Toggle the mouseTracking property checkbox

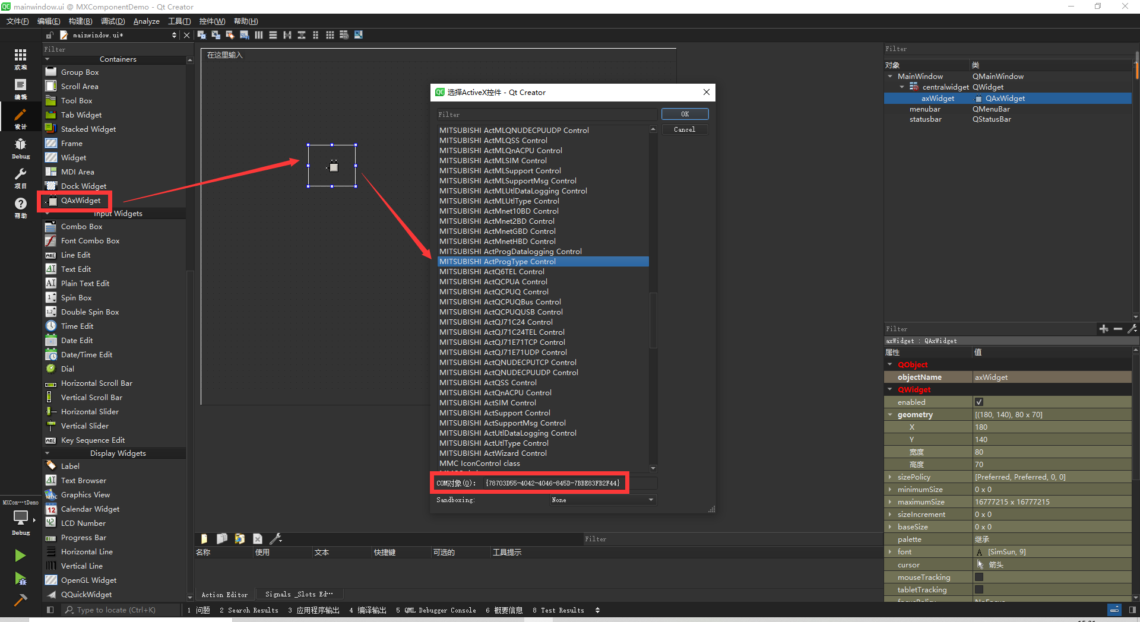(x=979, y=577)
